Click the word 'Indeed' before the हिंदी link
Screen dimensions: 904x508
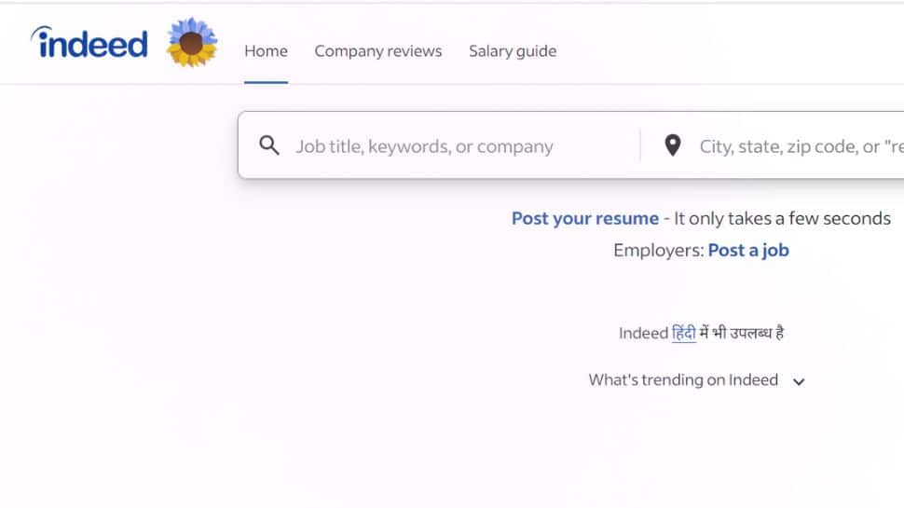point(643,333)
